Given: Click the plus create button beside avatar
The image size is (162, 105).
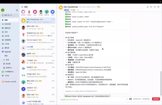Looking at the screenshot, I should (17, 10).
